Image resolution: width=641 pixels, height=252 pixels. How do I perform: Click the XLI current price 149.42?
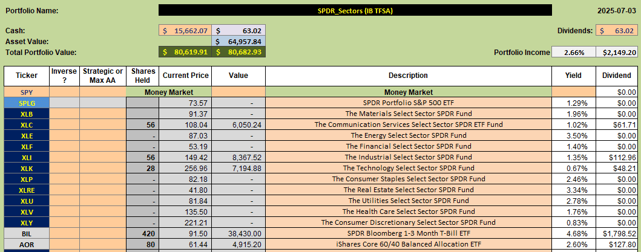pyautogui.click(x=185, y=157)
